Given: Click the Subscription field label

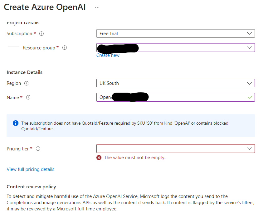Looking at the screenshot, I should [x=19, y=34].
